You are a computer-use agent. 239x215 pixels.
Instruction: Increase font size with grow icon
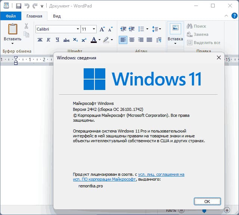pos(102,29)
